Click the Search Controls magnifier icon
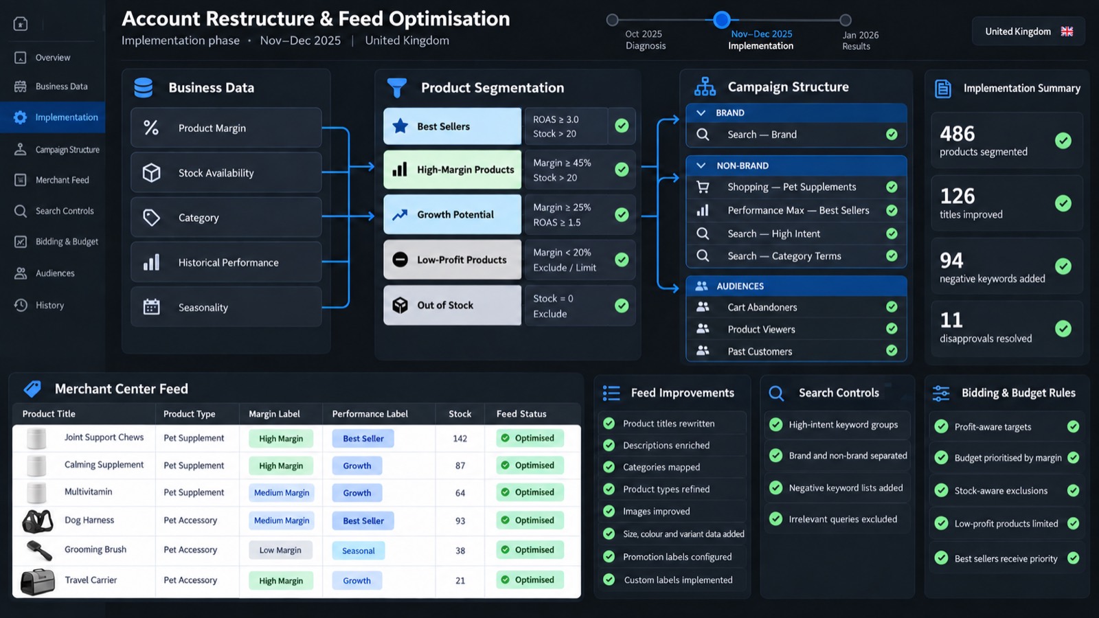The width and height of the screenshot is (1099, 618). pos(776,393)
